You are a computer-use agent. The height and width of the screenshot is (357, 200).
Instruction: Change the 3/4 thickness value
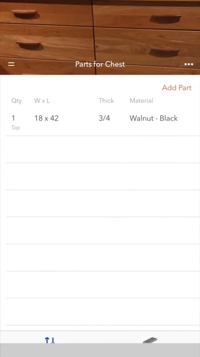coord(104,118)
